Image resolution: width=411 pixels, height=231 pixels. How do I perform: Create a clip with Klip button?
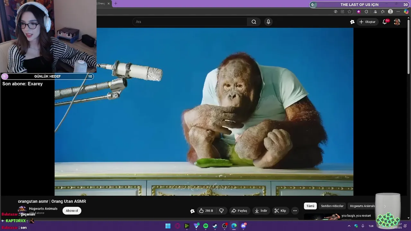click(280, 211)
